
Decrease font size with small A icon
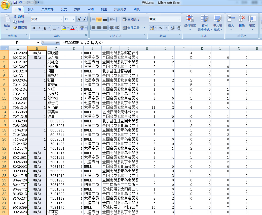[85, 19]
